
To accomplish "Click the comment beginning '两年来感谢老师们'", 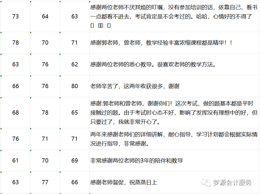I will pos(174,139).
